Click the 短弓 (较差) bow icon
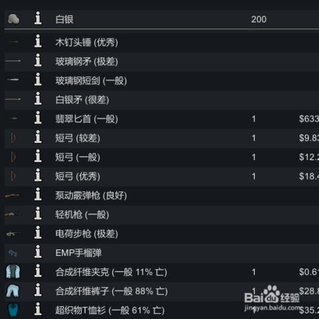 coord(13,138)
